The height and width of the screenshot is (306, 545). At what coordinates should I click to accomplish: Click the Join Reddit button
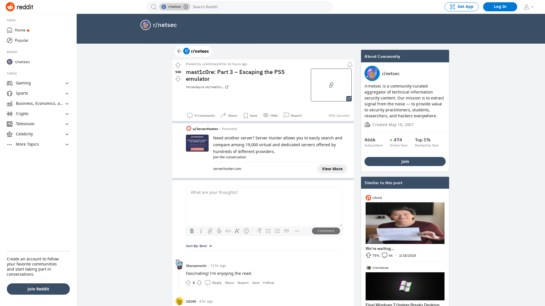click(38, 289)
